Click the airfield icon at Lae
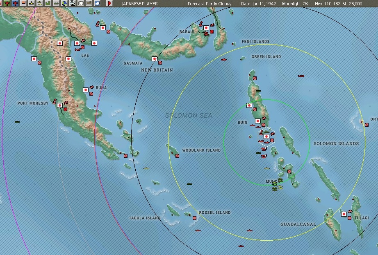378x255 pixels. pos(83,40)
